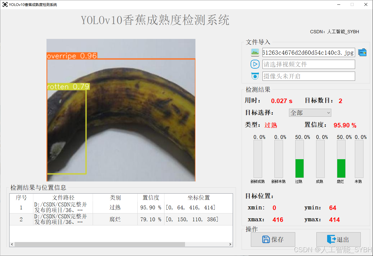Click the YOLOv10香蕉成熟度检测系统 heading
Screen dimensions: 373x256
click(x=155, y=20)
